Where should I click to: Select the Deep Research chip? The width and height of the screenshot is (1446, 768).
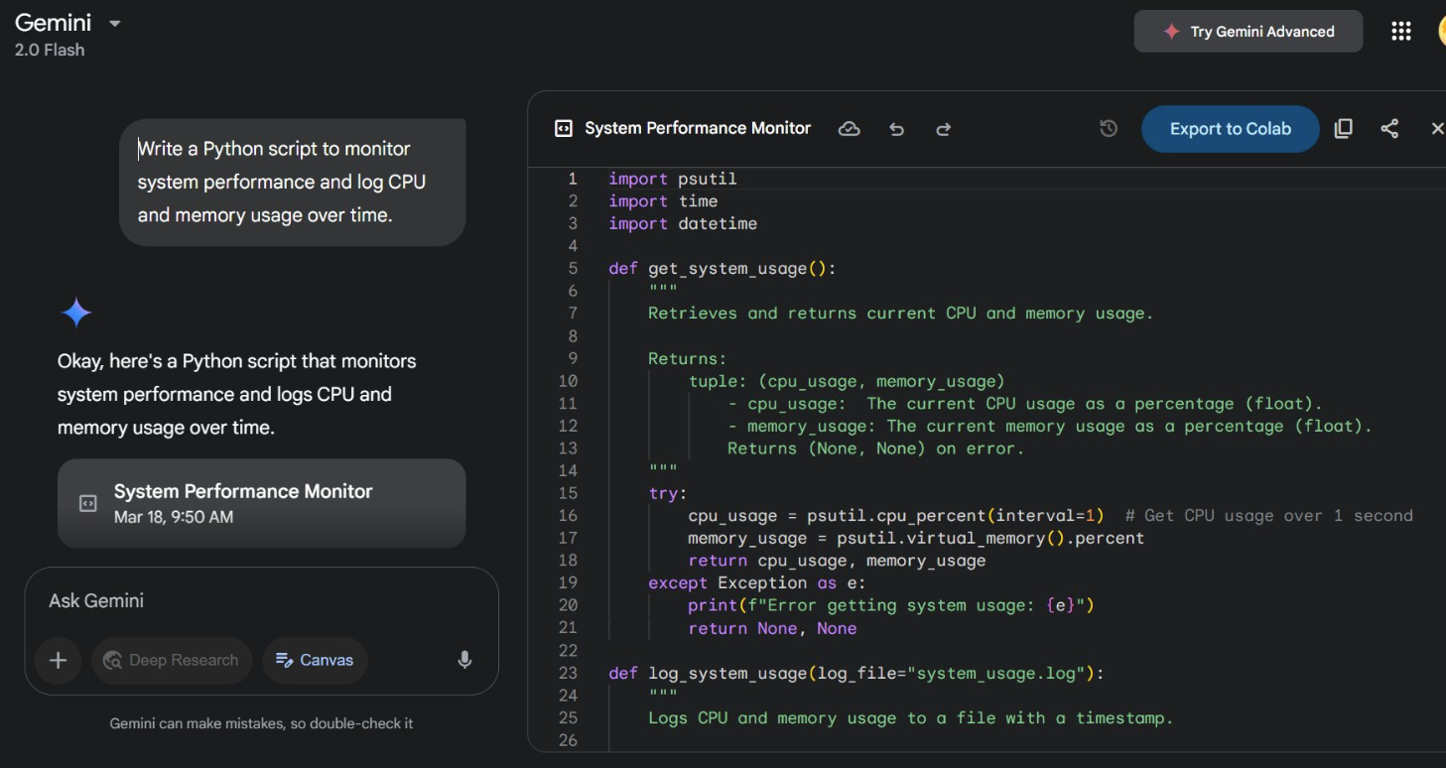(x=172, y=661)
